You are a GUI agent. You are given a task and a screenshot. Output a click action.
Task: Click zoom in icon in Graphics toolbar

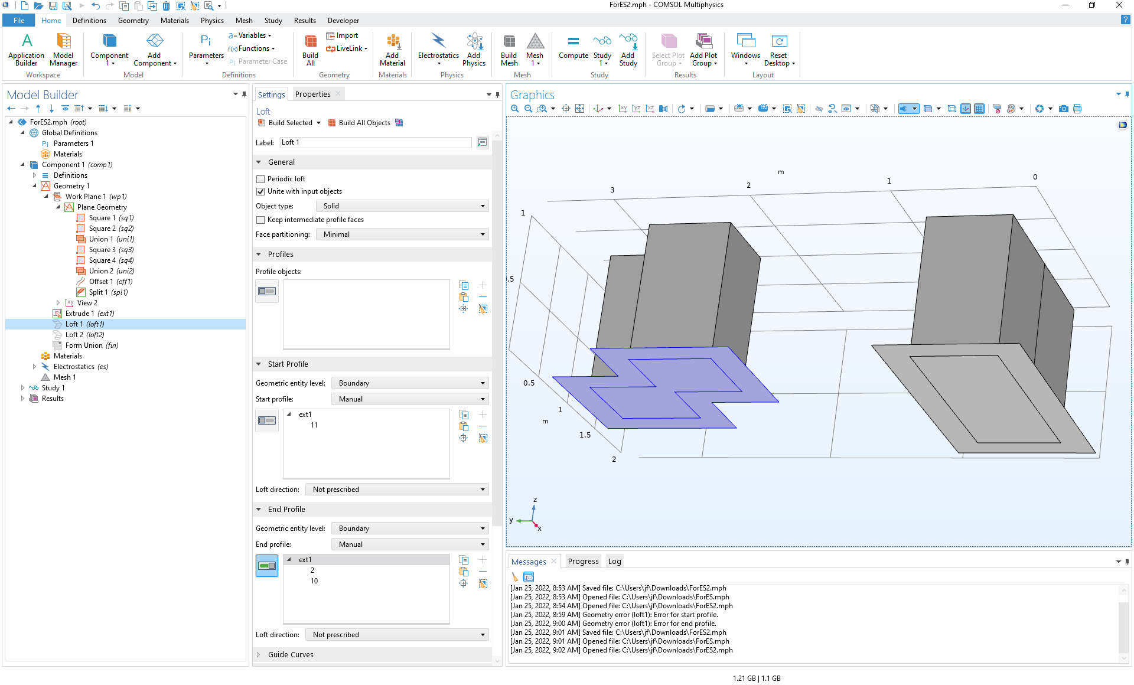(x=515, y=109)
